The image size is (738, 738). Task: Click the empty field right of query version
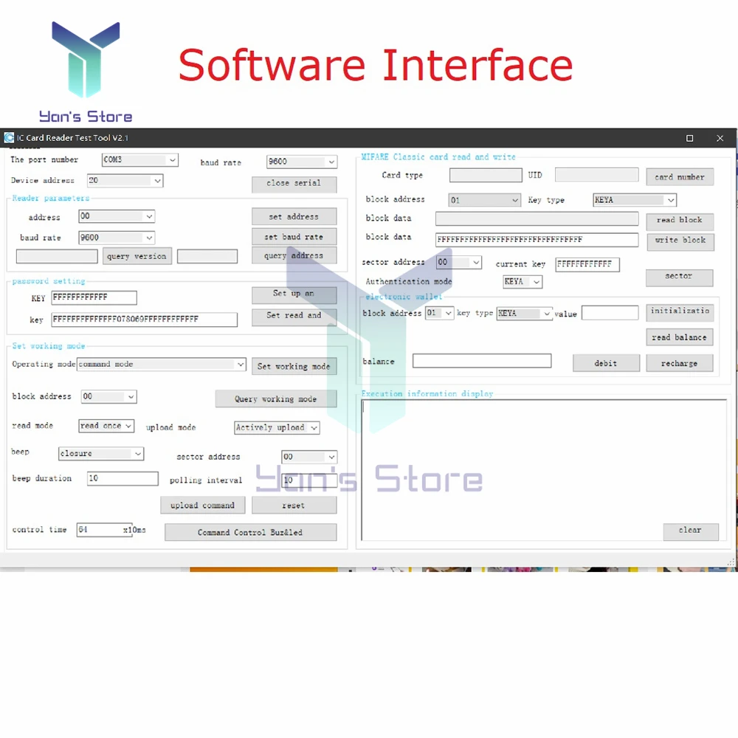click(207, 257)
